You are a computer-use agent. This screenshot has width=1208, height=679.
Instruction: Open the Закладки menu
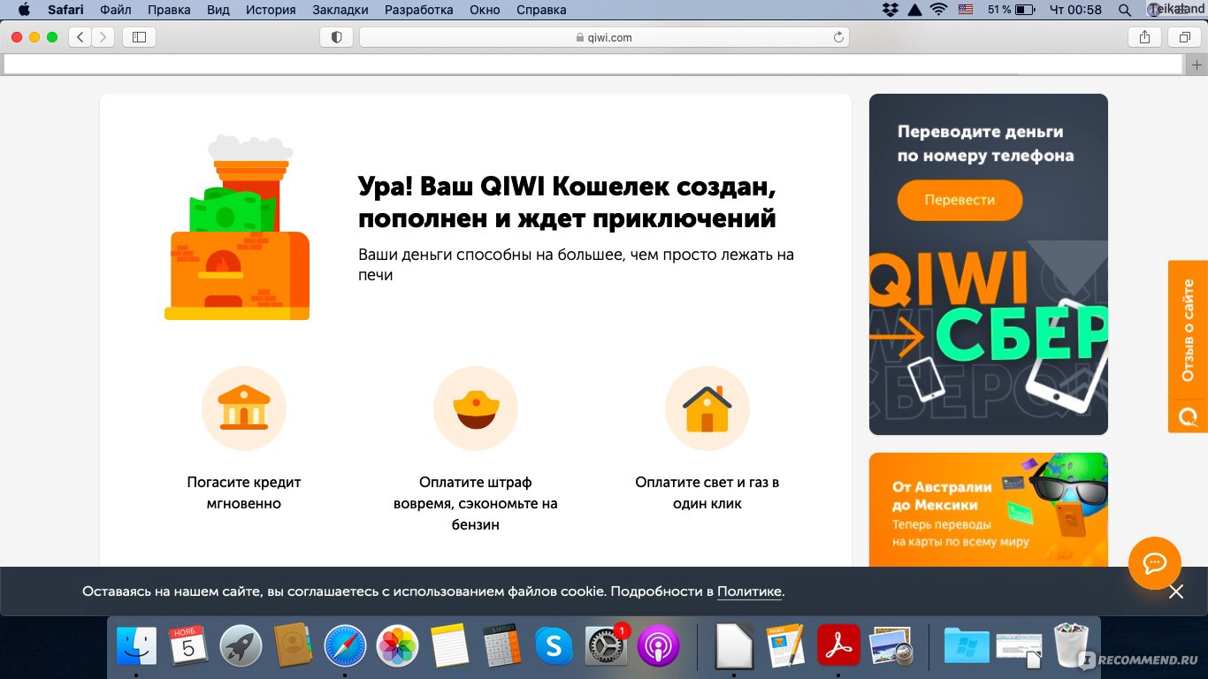coord(340,10)
